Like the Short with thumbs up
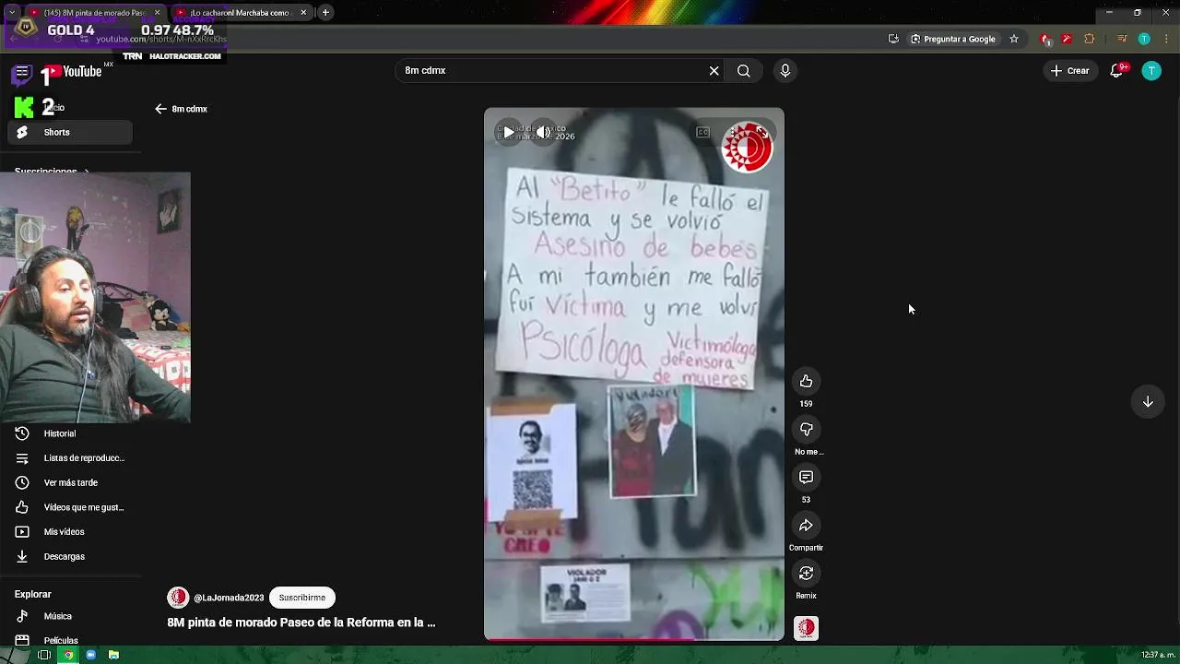The width and height of the screenshot is (1180, 664). (x=806, y=382)
